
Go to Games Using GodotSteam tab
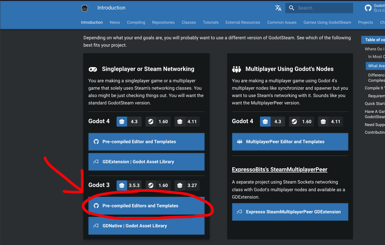coord(327,22)
